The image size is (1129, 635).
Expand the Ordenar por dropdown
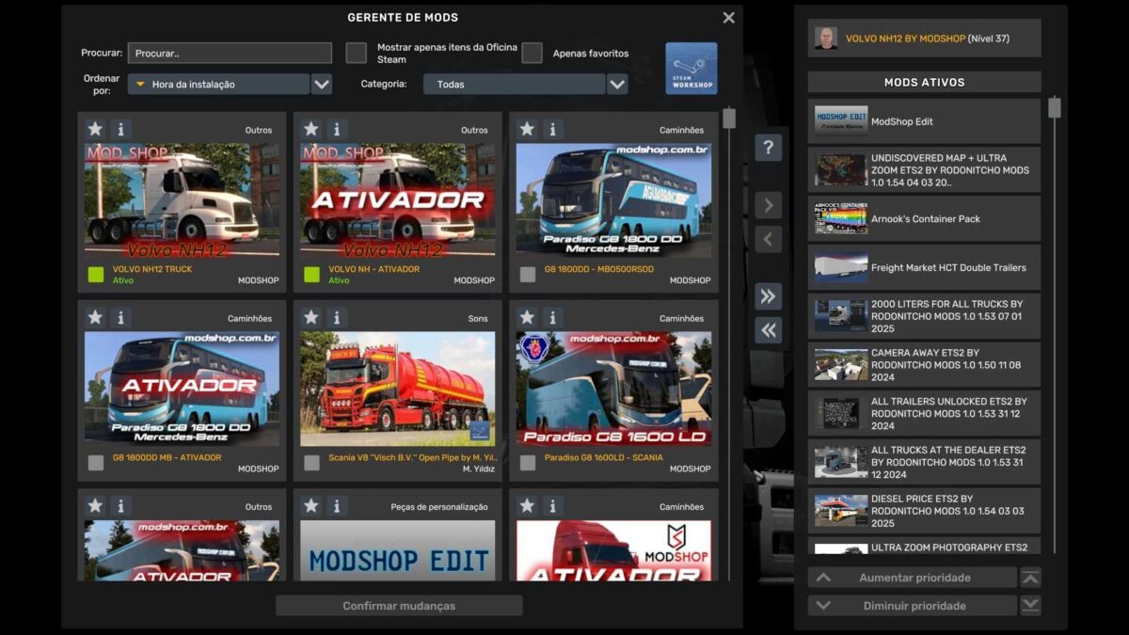coord(322,85)
